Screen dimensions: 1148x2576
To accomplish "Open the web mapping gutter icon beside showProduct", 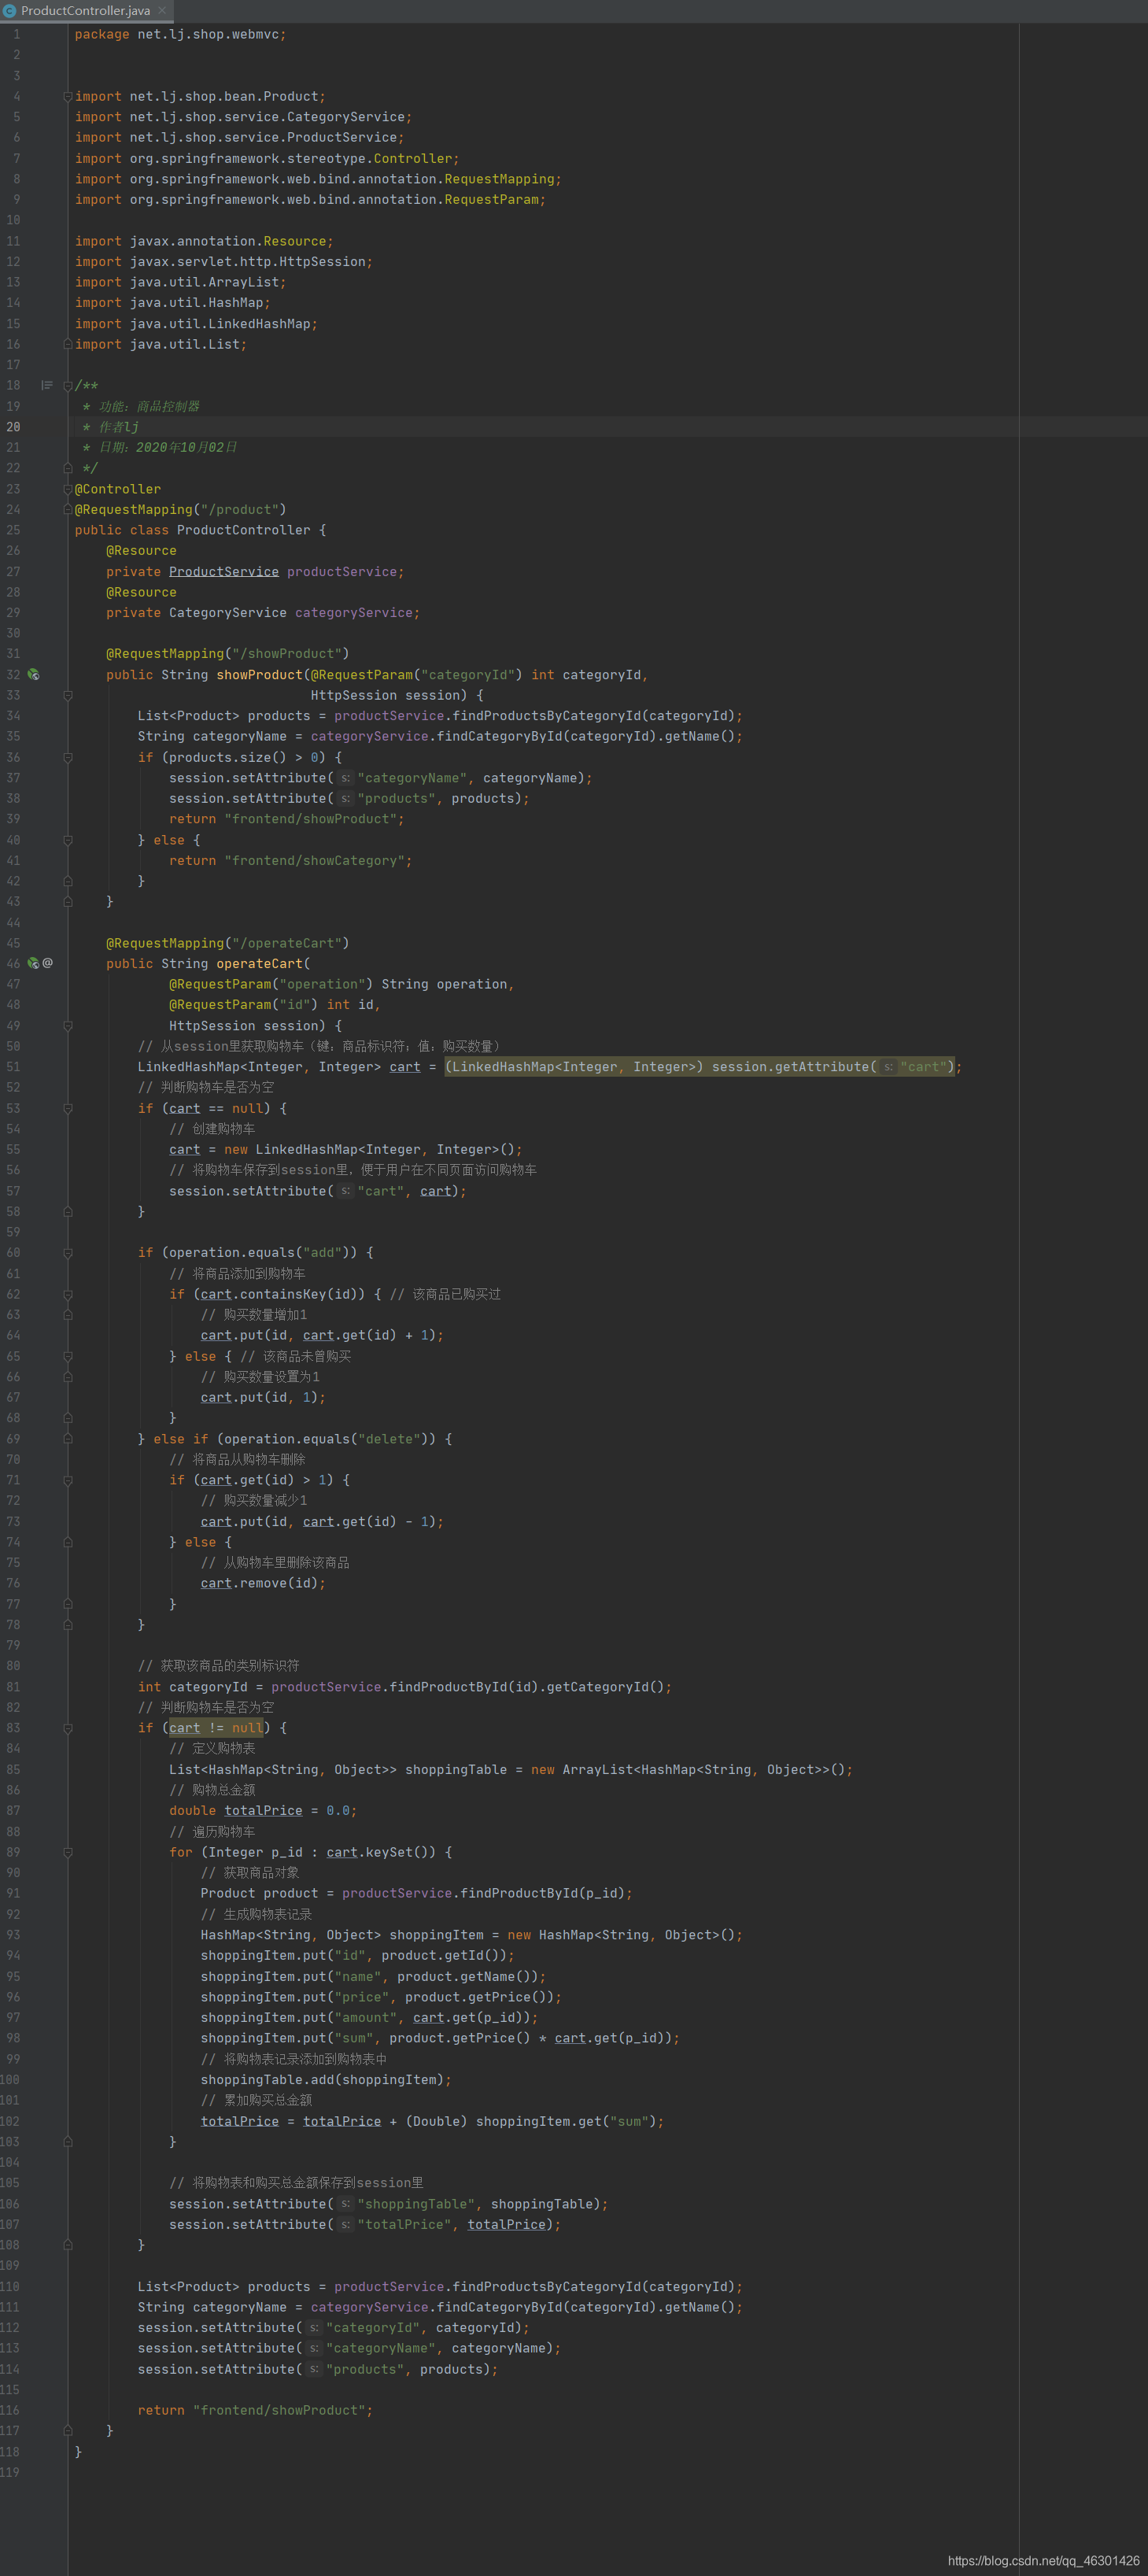I will [33, 675].
